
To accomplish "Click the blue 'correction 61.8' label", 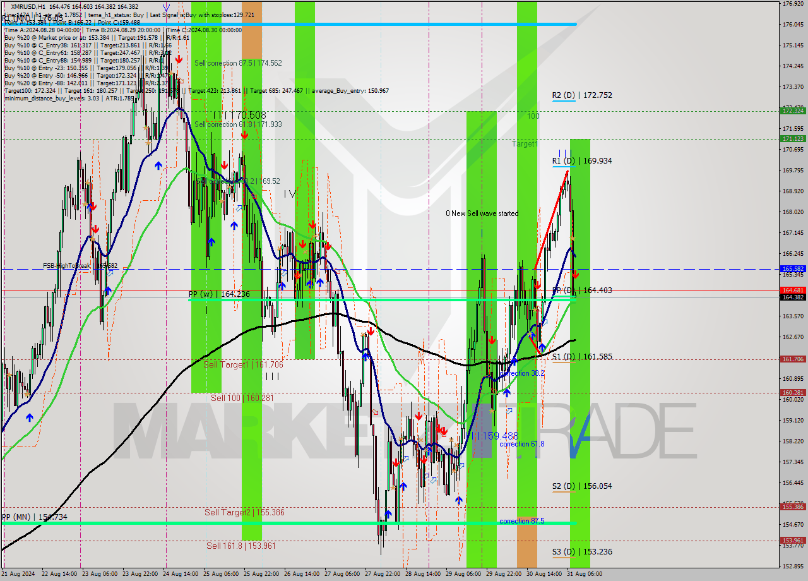I will coord(522,445).
